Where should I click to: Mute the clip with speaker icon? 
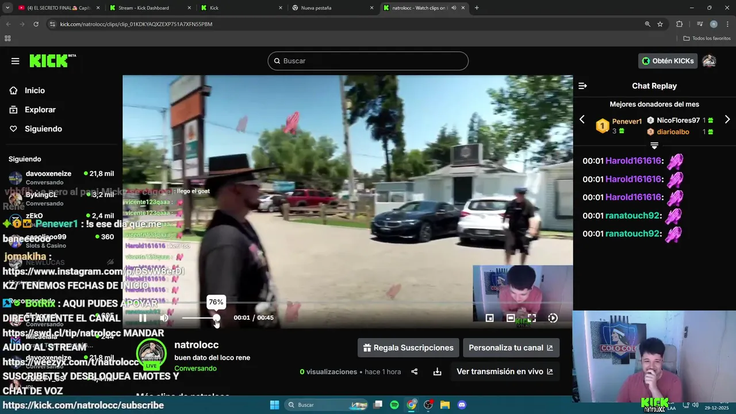coord(164,318)
